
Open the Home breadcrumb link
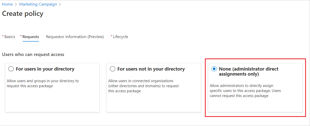pos(7,4)
